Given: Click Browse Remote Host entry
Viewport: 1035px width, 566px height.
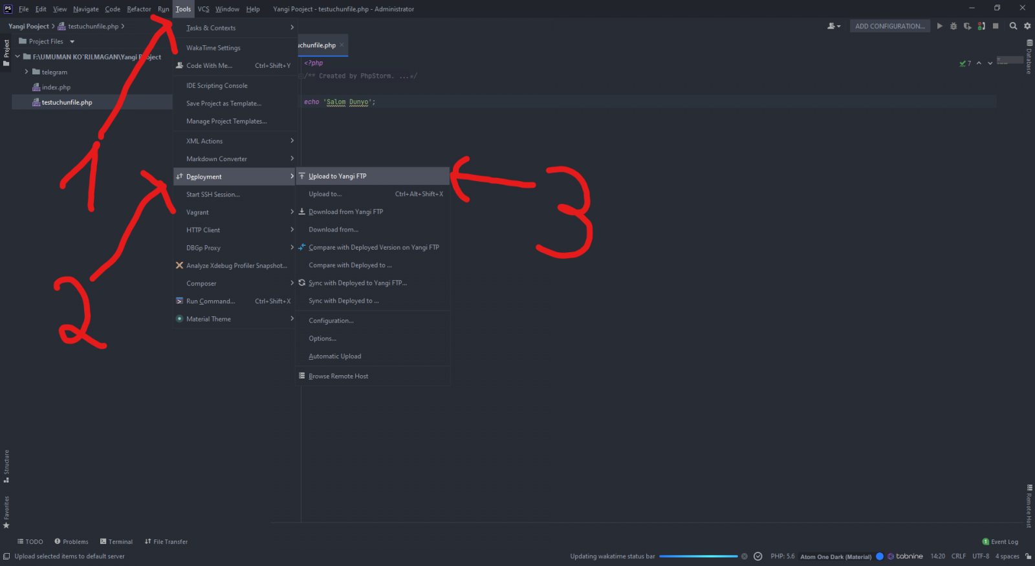Looking at the screenshot, I should 373,376.
